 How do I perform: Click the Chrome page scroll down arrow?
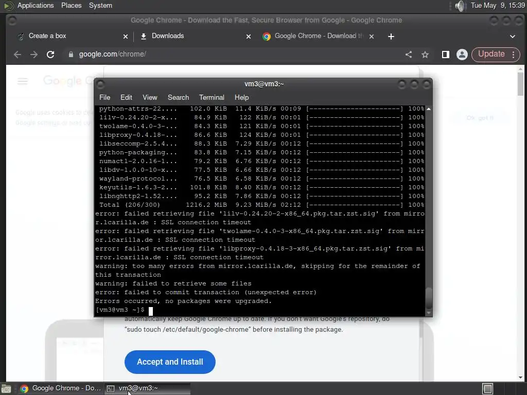coord(520,378)
